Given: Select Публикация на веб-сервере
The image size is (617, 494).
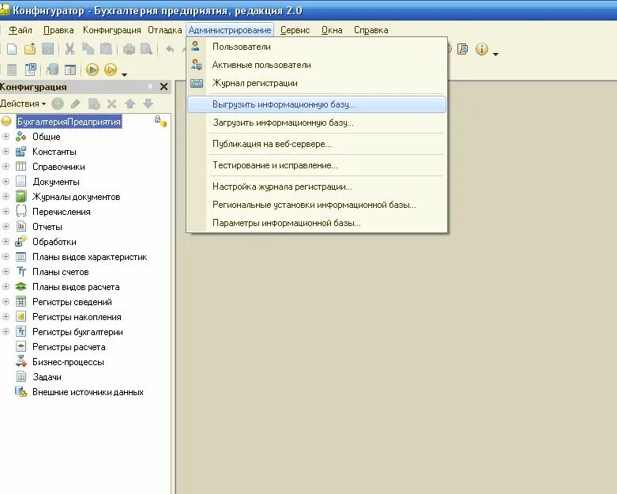Looking at the screenshot, I should tap(317, 144).
